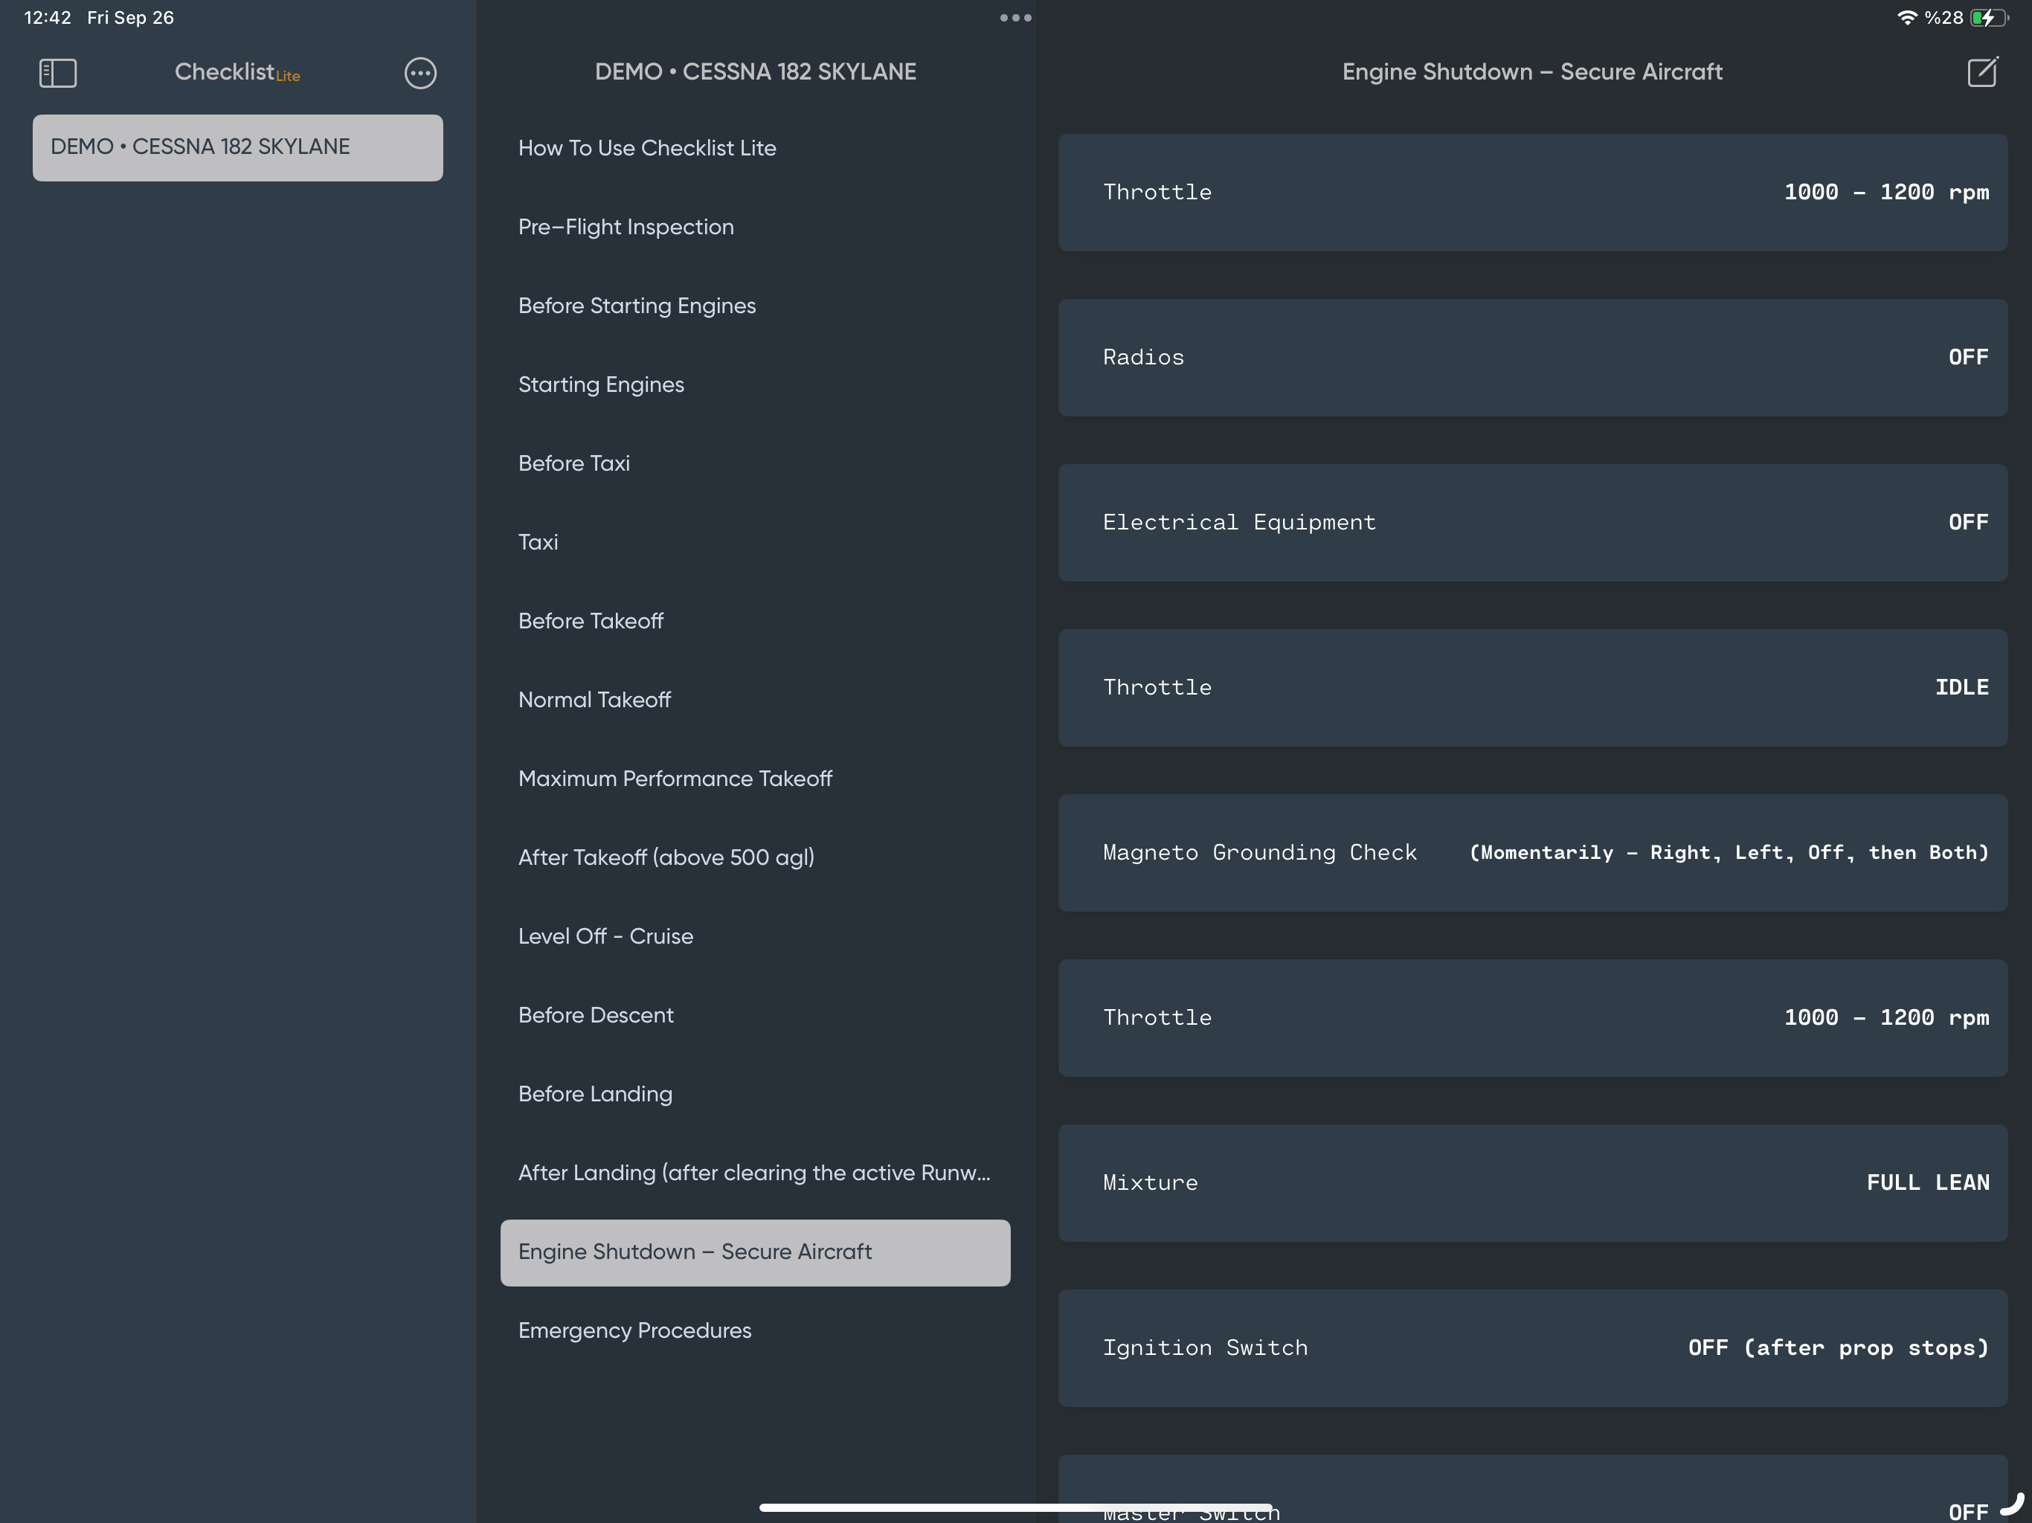
Task: Tap the battery charging indicator
Action: pyautogui.click(x=1989, y=17)
